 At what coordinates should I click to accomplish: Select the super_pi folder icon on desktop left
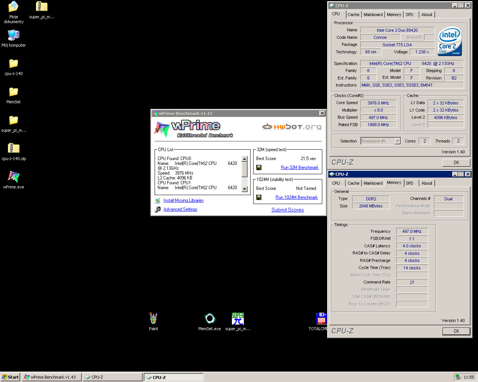tap(13, 120)
